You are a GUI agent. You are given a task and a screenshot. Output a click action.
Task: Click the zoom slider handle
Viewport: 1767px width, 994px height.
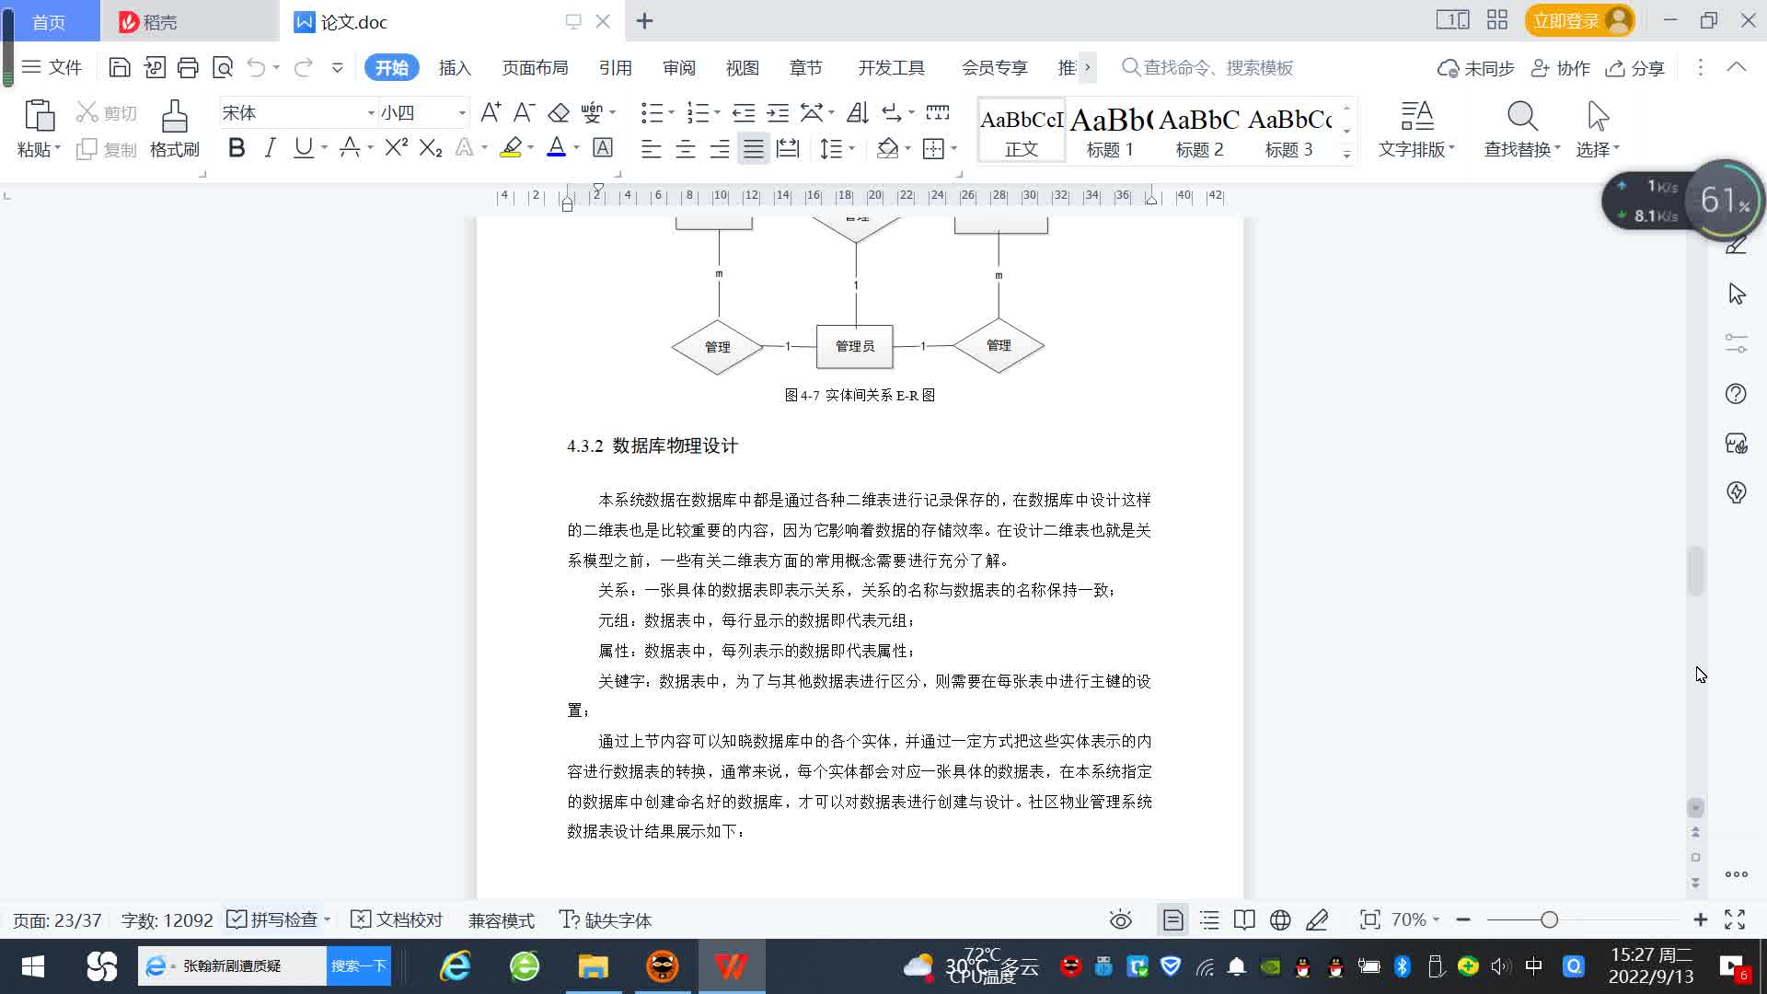pyautogui.click(x=1549, y=919)
